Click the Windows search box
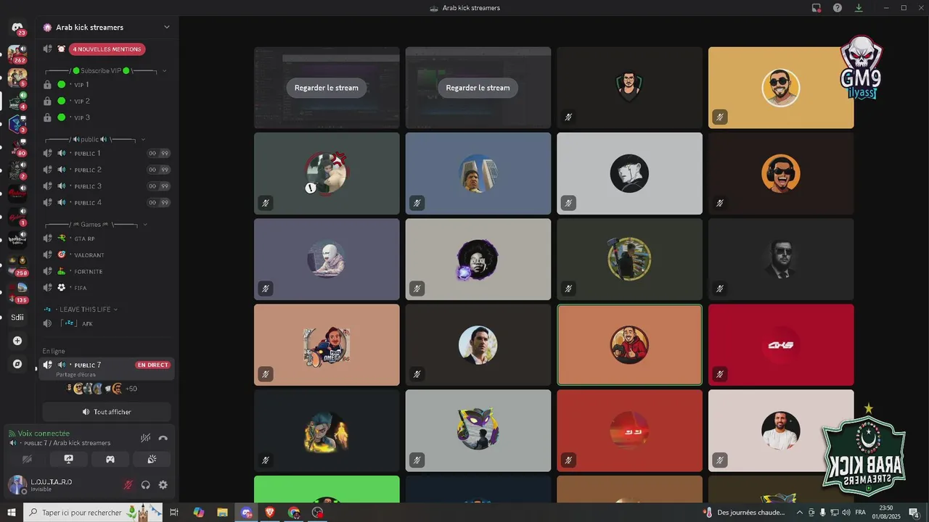This screenshot has height=522, width=929. point(94,513)
